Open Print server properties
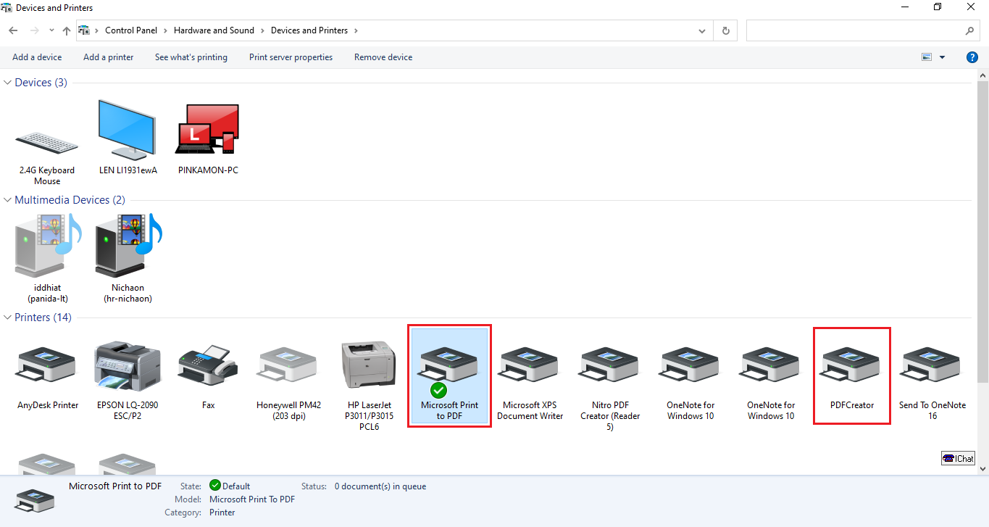989x527 pixels. [x=291, y=57]
